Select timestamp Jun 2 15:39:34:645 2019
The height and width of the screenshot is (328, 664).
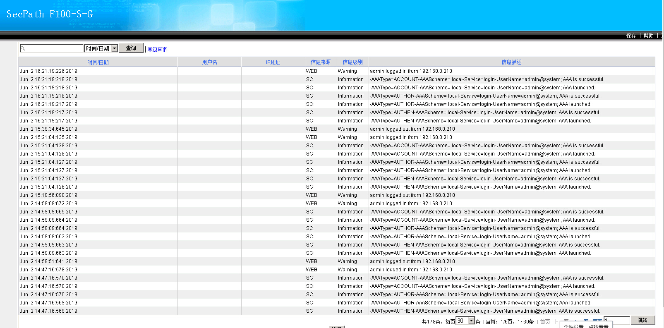point(48,129)
